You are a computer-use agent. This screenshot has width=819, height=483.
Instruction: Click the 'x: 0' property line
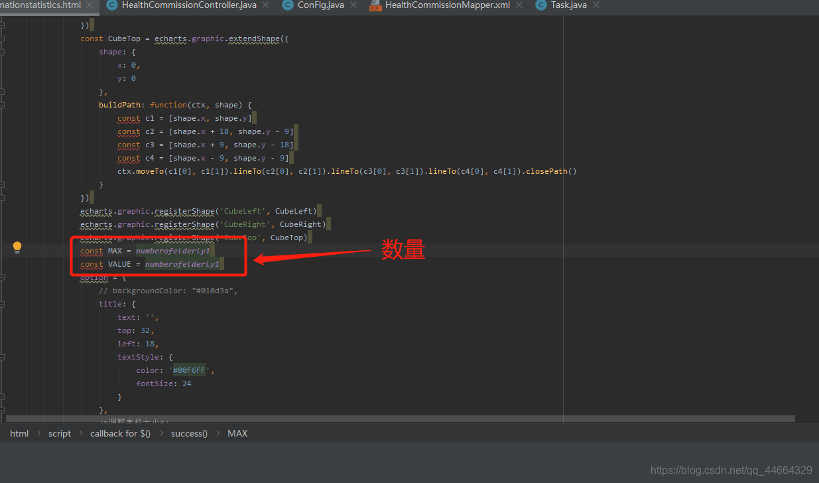coord(129,65)
